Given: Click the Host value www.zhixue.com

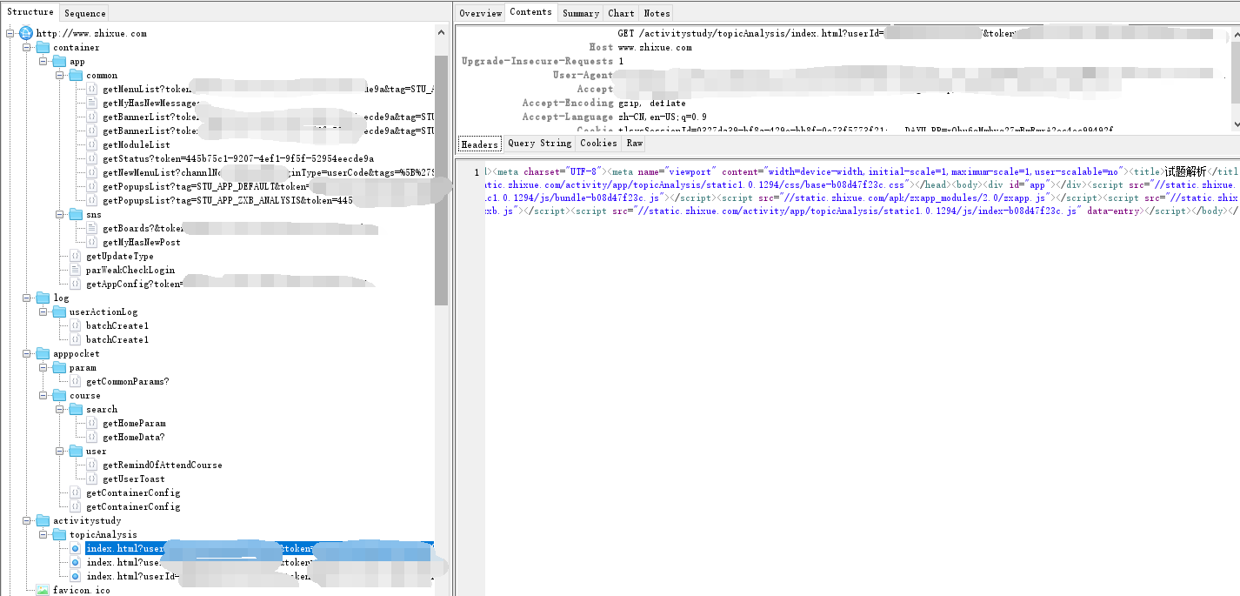Looking at the screenshot, I should 655,47.
